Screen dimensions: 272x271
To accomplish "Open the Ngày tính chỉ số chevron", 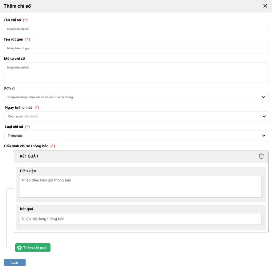I will [264, 117].
